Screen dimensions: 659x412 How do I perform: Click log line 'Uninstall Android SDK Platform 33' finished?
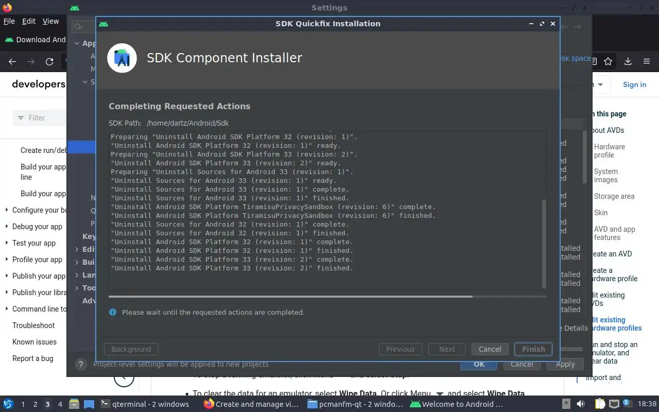(232, 268)
